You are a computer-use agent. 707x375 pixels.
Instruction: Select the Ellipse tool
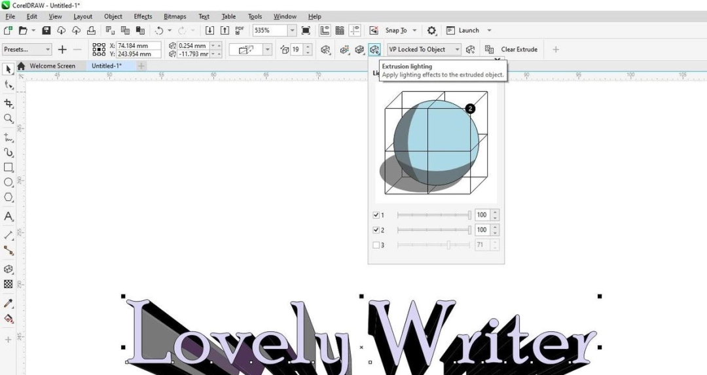point(8,183)
